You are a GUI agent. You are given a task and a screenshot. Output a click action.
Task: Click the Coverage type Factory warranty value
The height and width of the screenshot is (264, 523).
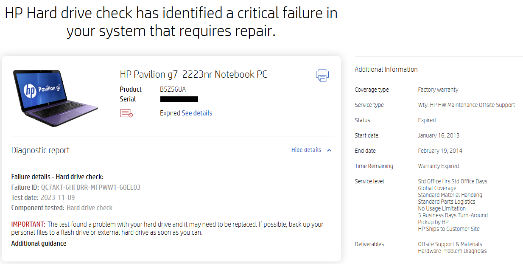[437, 90]
